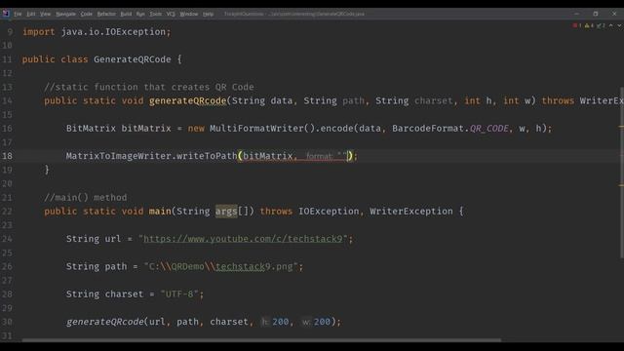
Task: Click the main method name on line 22
Action: [x=160, y=212]
